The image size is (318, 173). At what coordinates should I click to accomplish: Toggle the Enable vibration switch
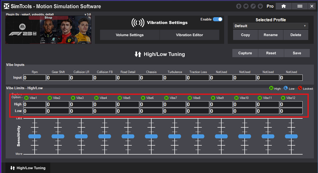pyautogui.click(x=217, y=19)
